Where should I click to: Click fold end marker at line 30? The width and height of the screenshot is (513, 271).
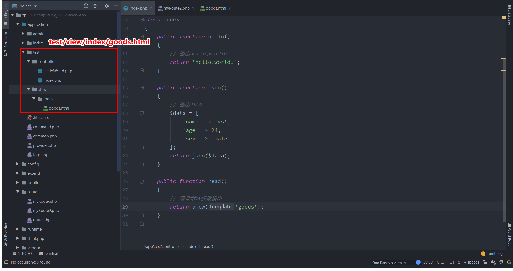point(142,215)
